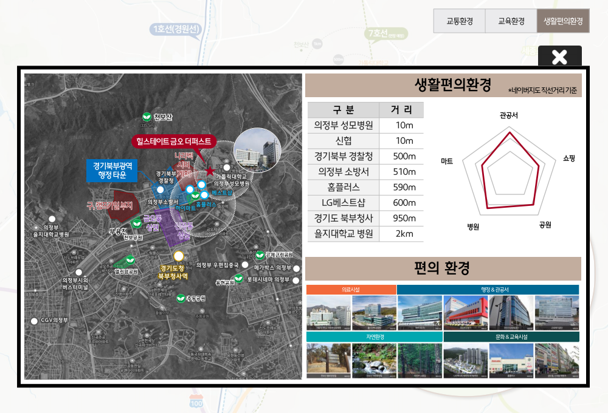
Task: Click the 신협 table row
Action: pyautogui.click(x=365, y=141)
